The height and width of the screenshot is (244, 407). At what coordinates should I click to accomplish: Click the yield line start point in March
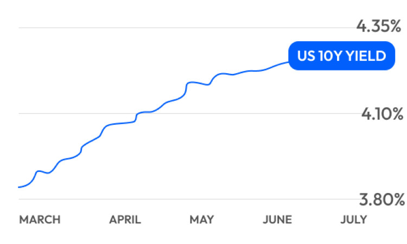coord(19,187)
